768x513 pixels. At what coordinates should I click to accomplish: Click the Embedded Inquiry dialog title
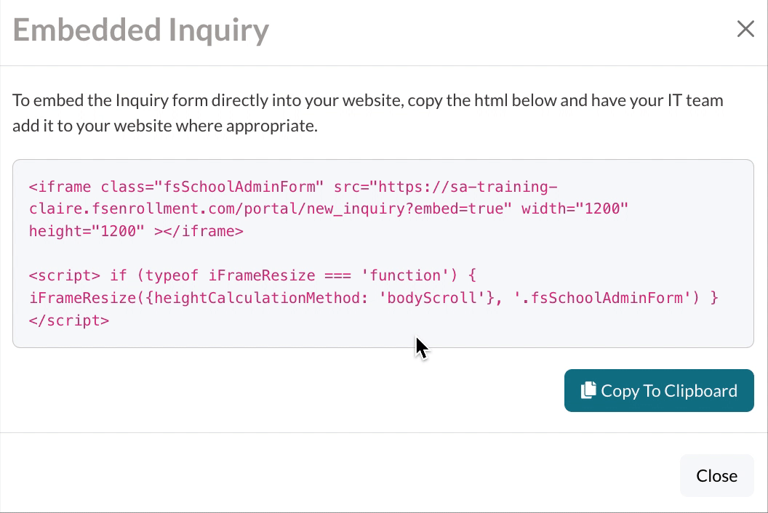click(x=141, y=30)
